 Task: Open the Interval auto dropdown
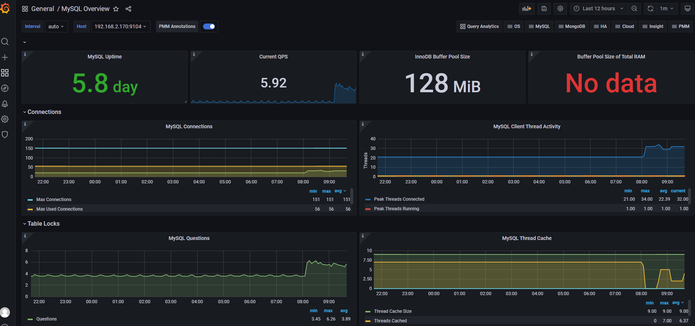(x=56, y=26)
